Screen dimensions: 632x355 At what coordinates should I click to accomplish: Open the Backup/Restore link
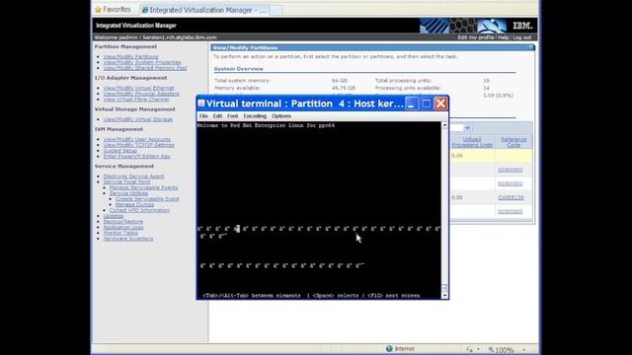click(122, 222)
